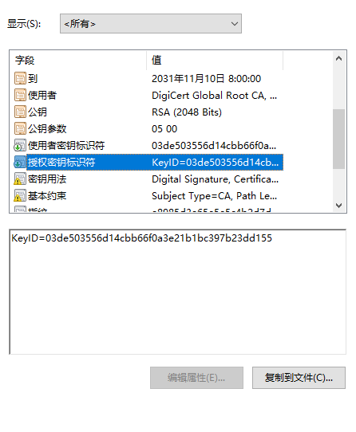The width and height of the screenshot is (356, 432).
Task: Click the highlighted 授权密钥标识符 icon
Action: click(x=20, y=163)
